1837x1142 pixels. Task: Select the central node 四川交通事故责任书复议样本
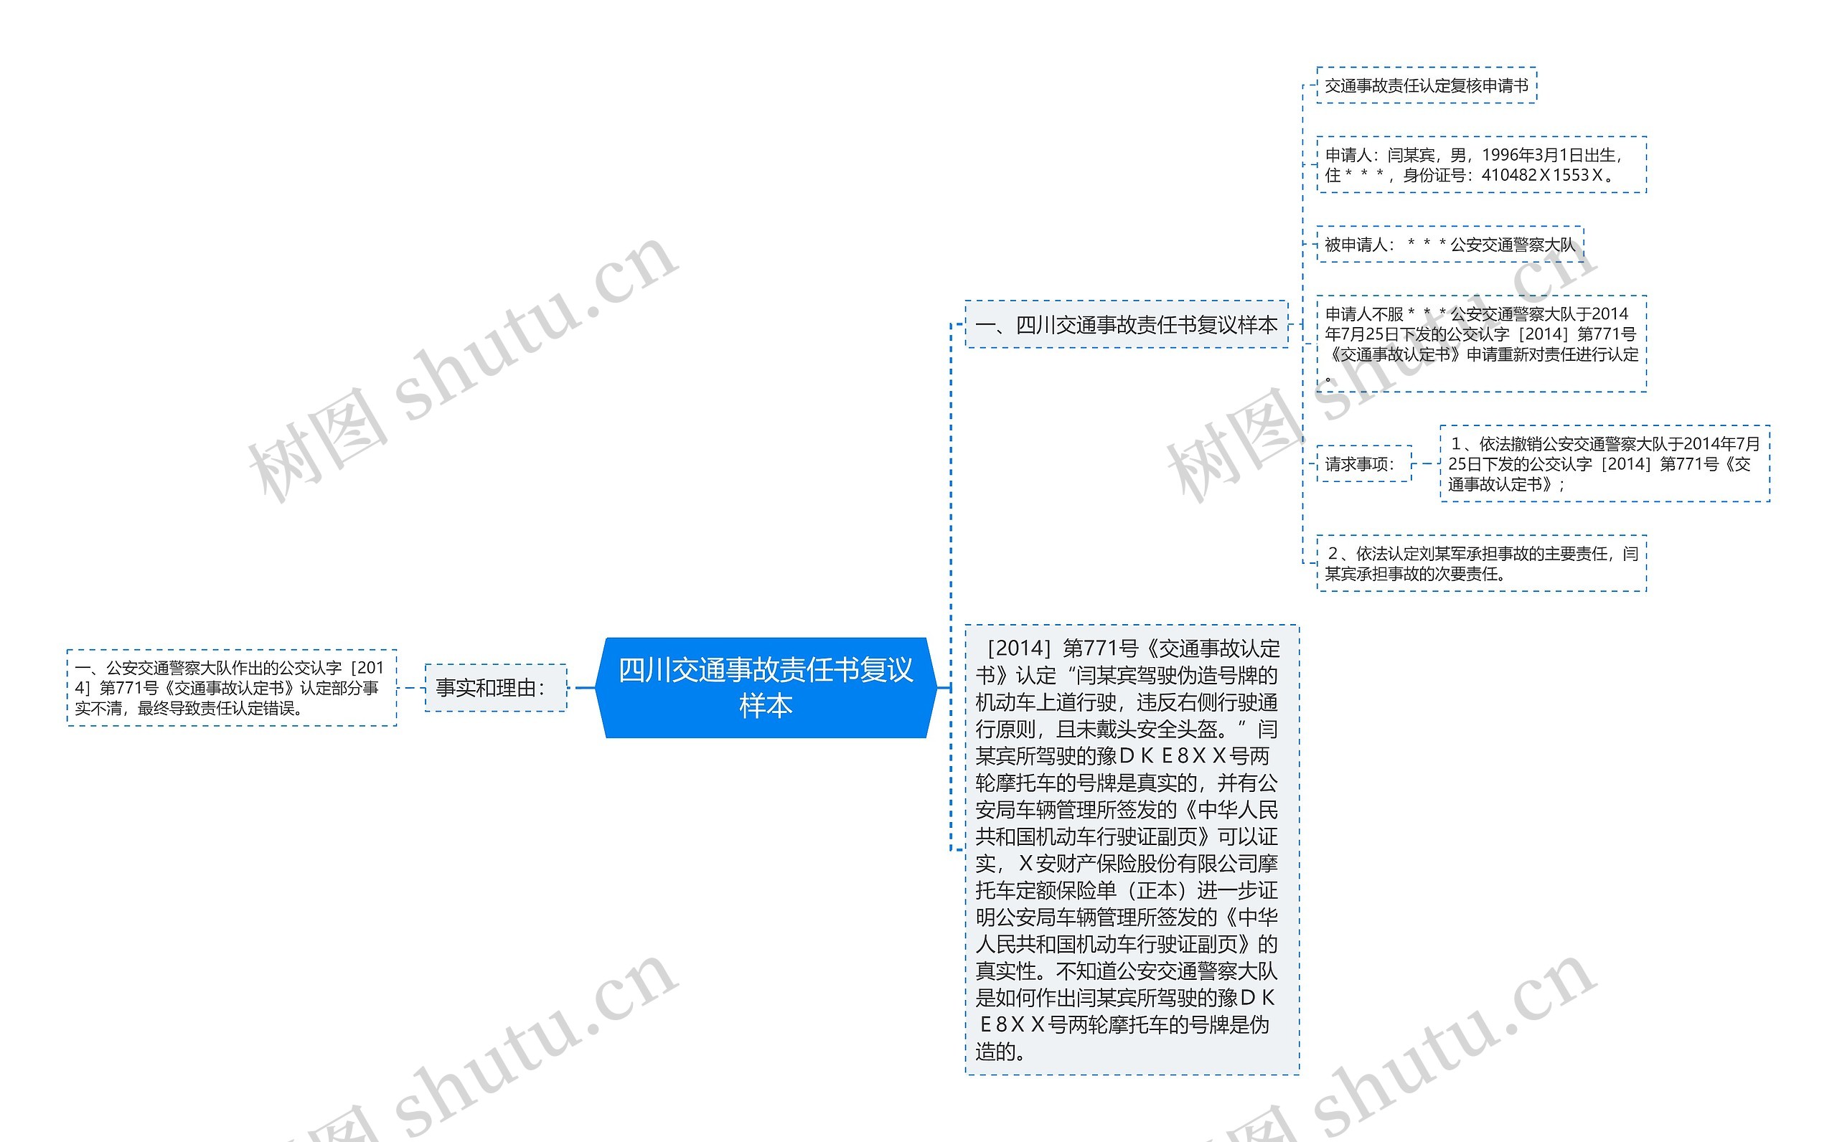point(765,687)
